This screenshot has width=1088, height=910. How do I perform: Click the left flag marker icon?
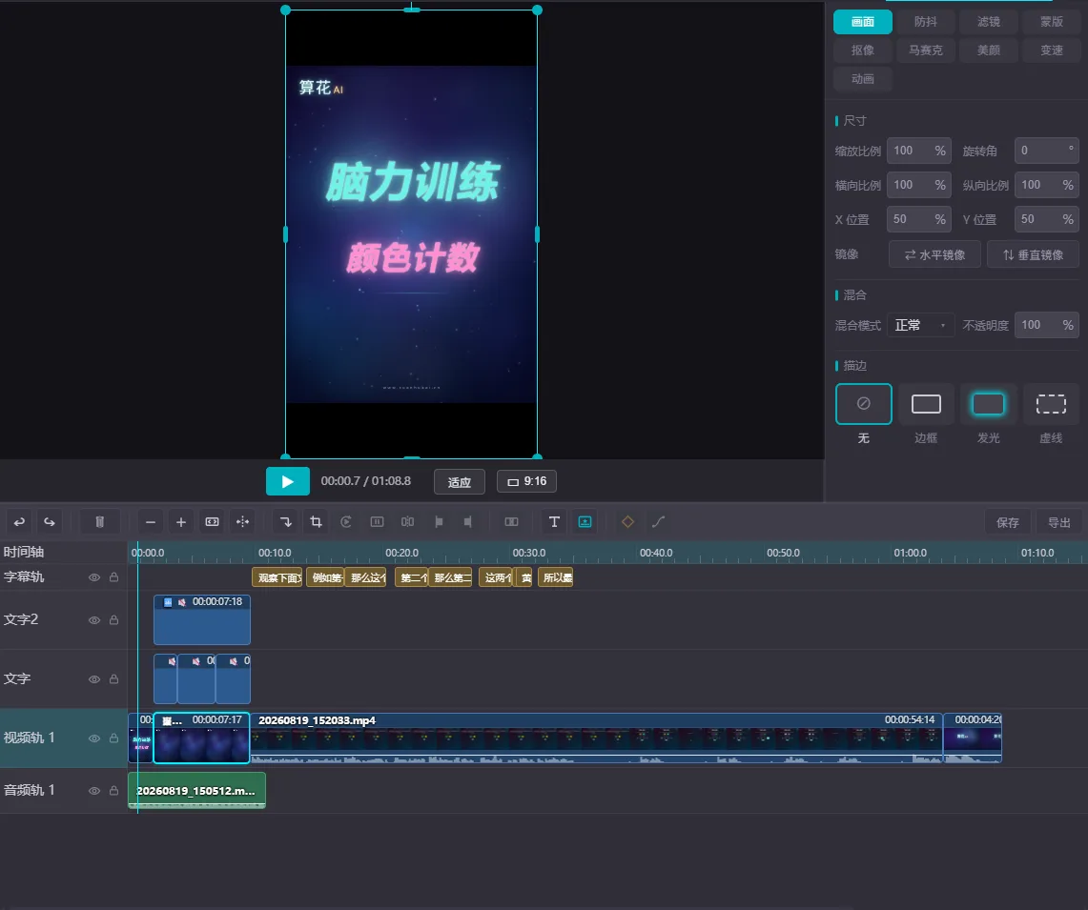pos(439,521)
